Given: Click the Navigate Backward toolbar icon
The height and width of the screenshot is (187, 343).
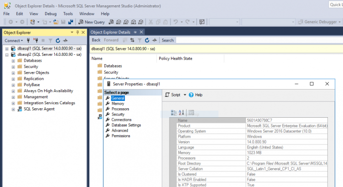Looking at the screenshot, I should [10, 22].
